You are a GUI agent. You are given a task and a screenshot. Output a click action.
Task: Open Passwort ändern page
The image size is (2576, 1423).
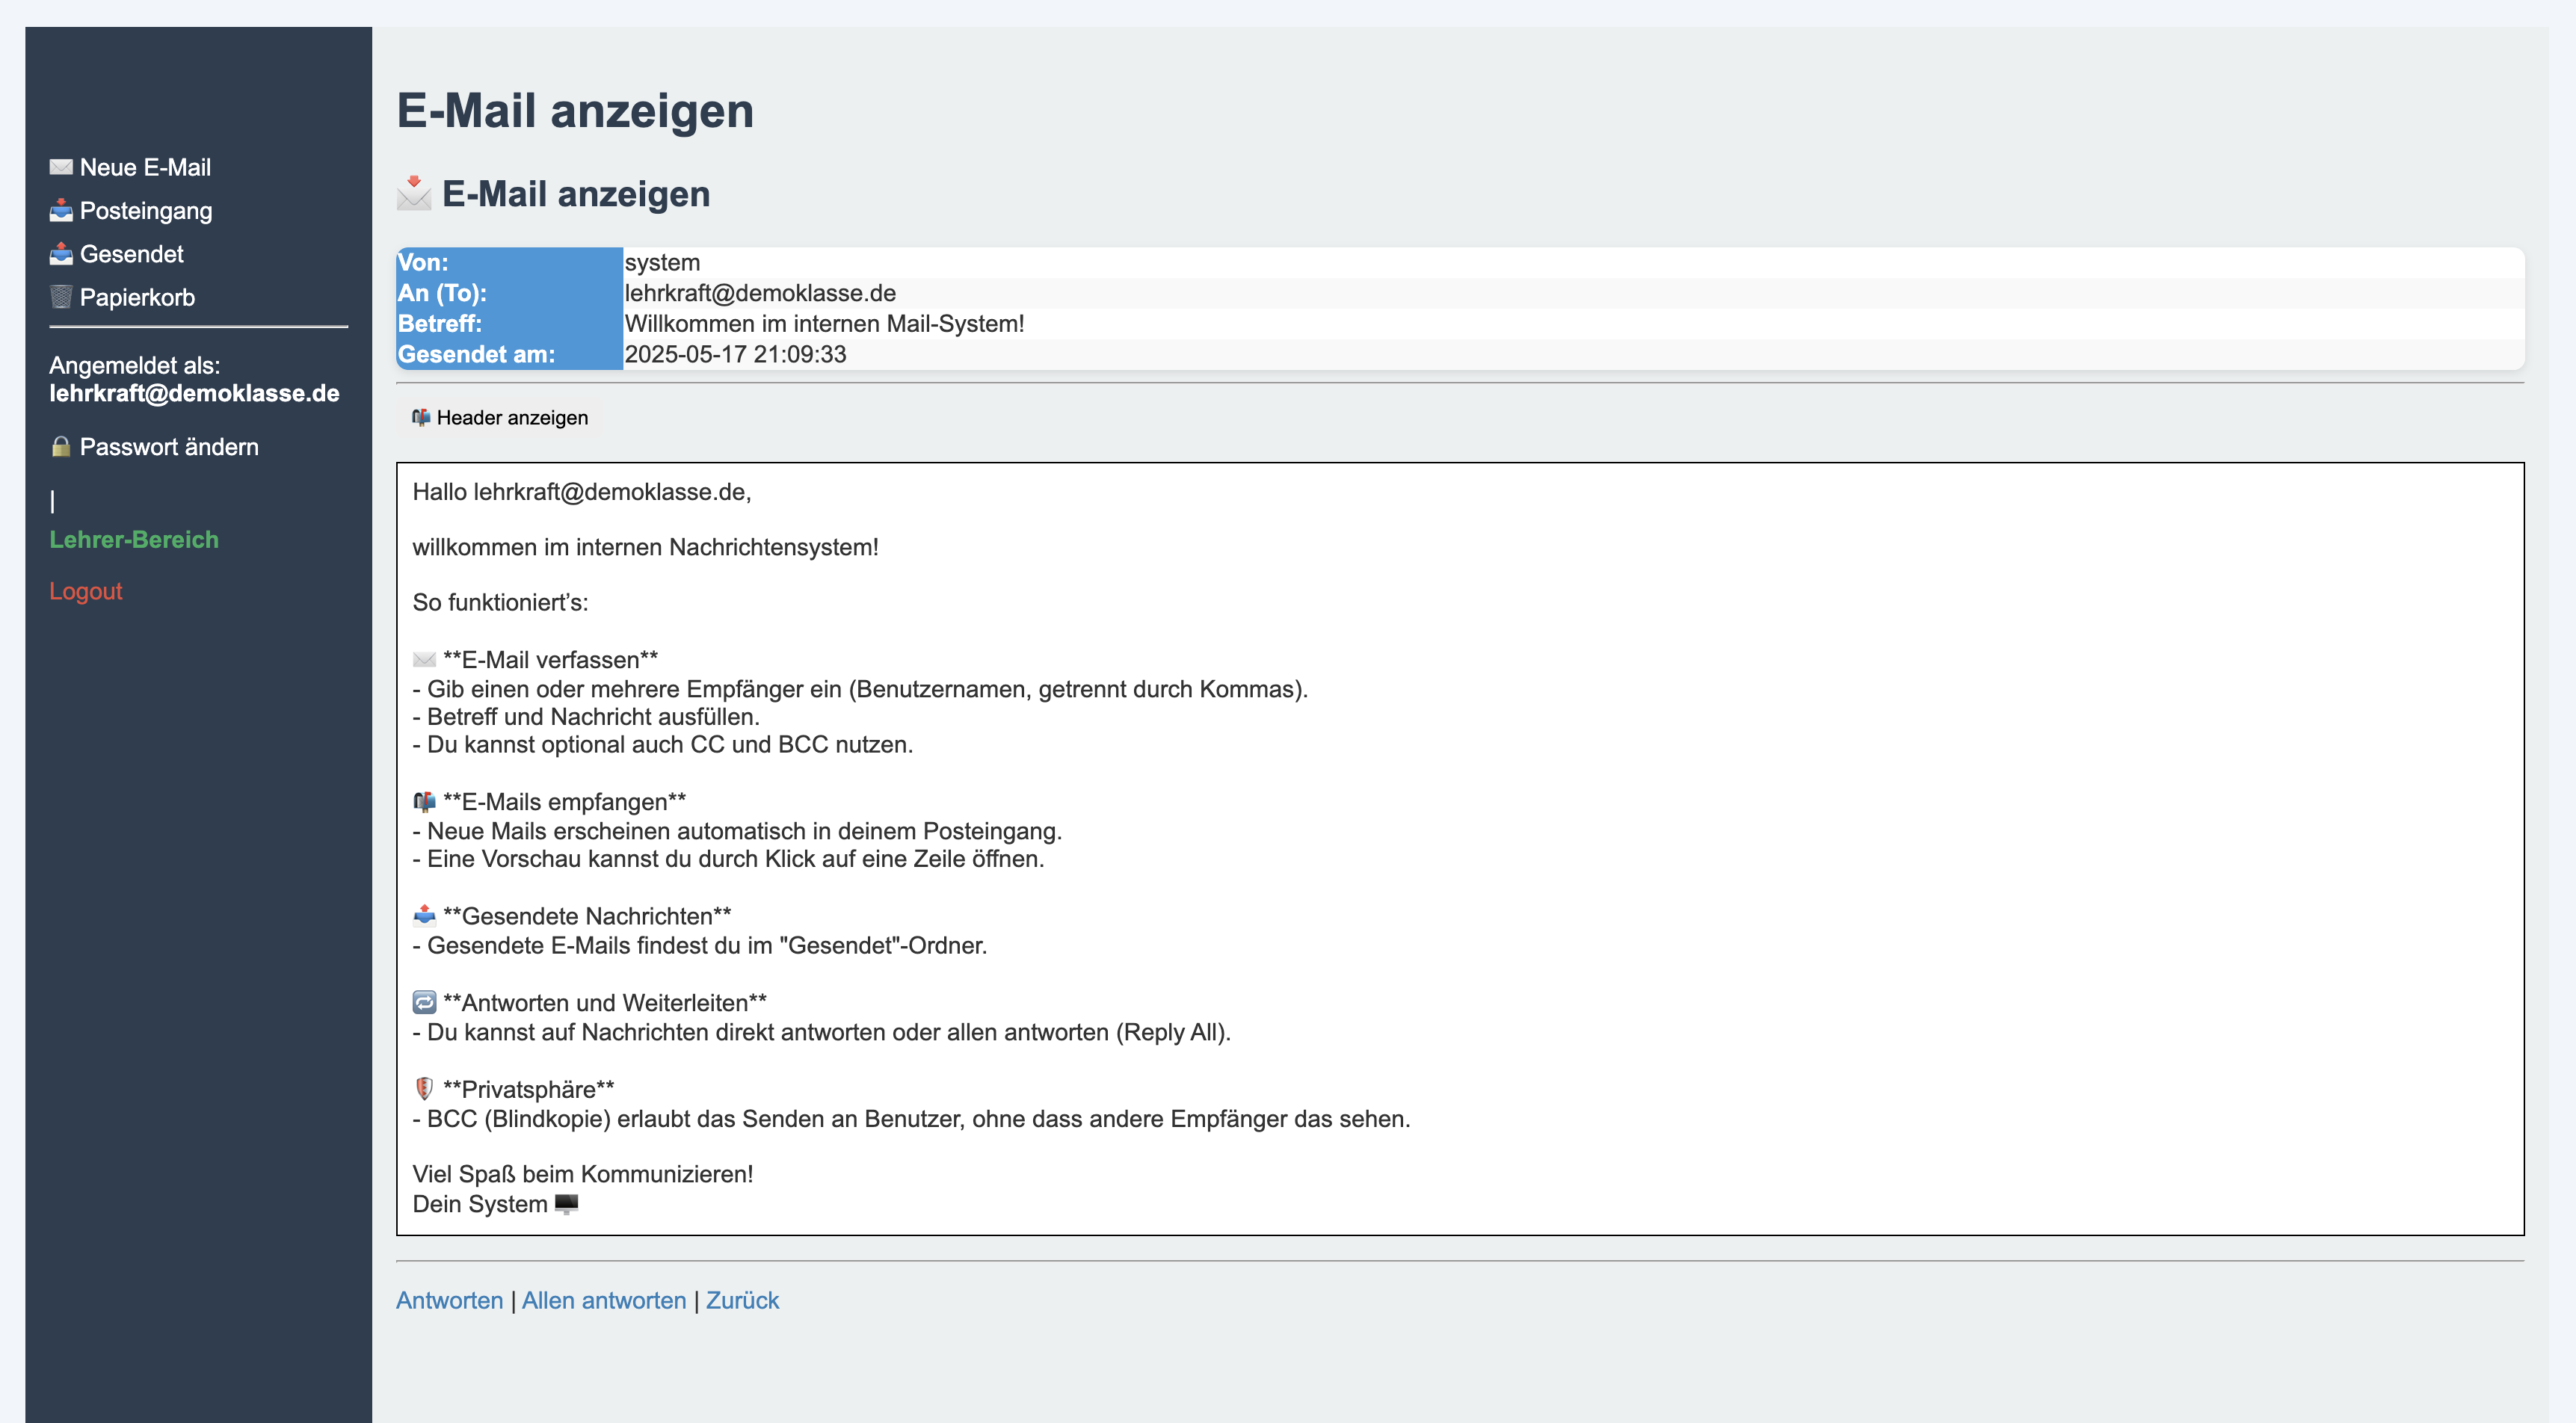[x=169, y=447]
